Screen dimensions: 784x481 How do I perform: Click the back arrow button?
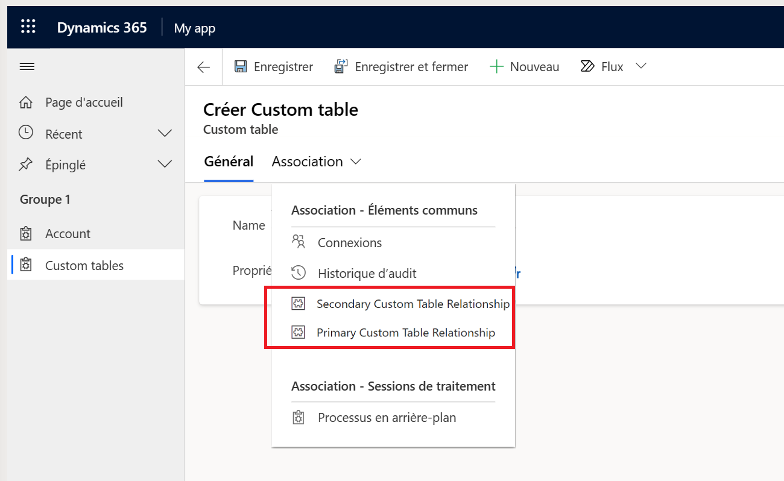pyautogui.click(x=204, y=67)
